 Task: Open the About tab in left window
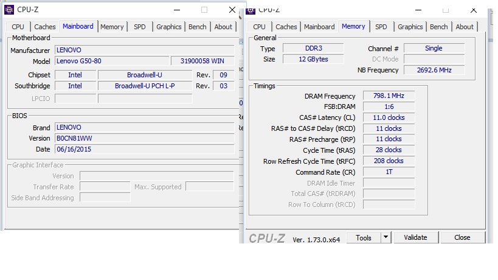[x=223, y=27]
